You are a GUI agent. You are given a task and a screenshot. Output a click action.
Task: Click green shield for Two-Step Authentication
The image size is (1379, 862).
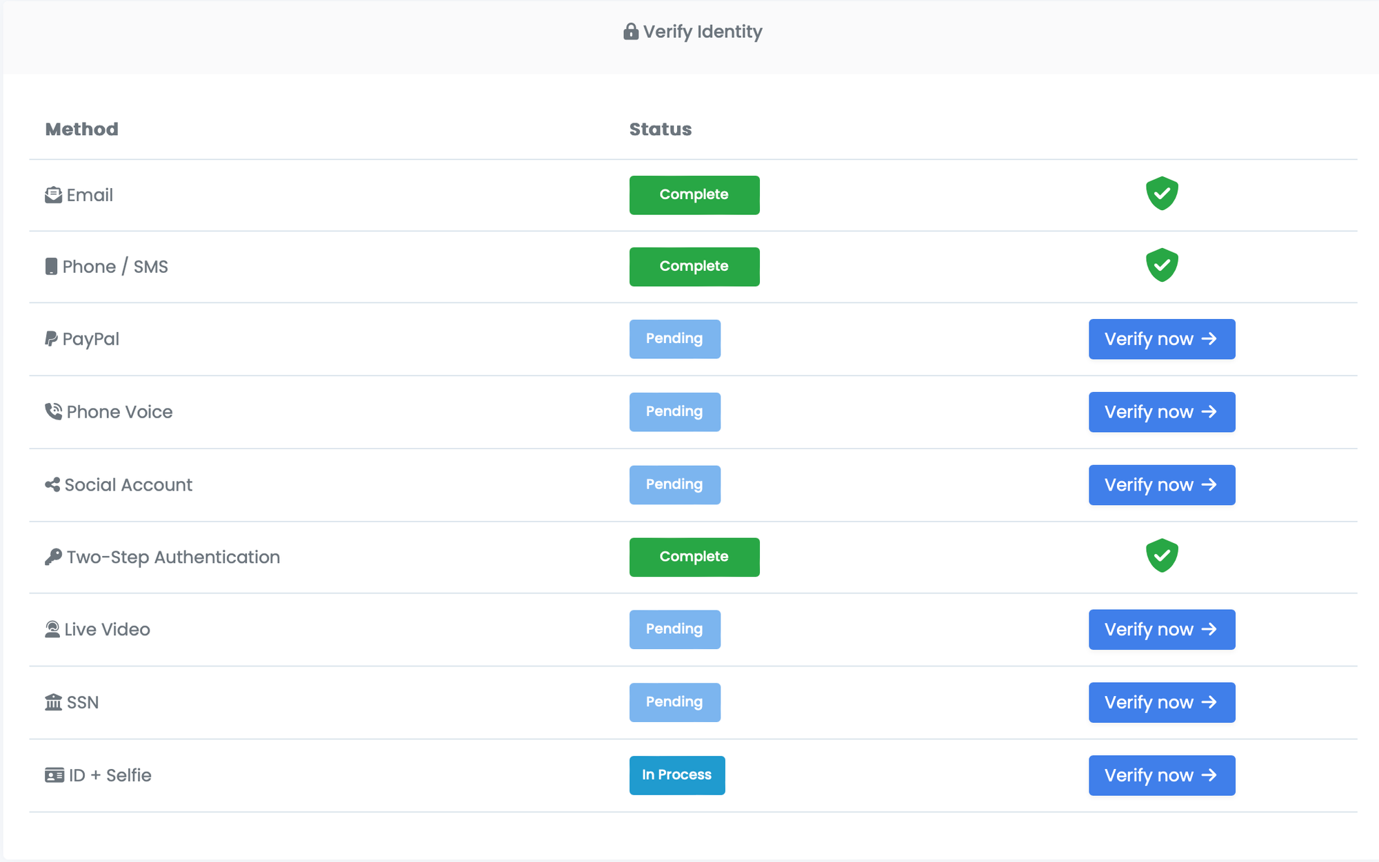click(1162, 555)
